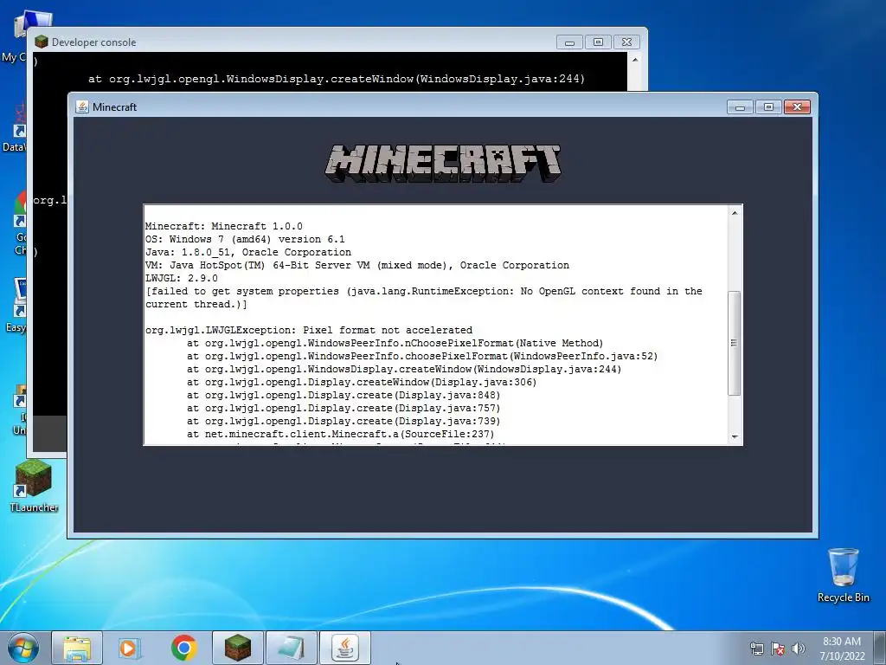Open the notepad-style taskbar icon
Viewport: 886px width, 665px height.
click(292, 648)
